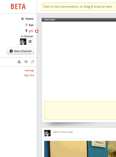This screenshot has height=157, width=116.
Task: Click the about 4 hours ago timestamp
Action: click(x=63, y=132)
